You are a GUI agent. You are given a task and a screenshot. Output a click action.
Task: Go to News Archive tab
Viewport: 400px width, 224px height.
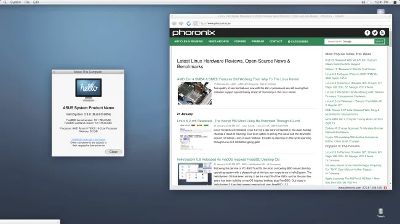218,42
